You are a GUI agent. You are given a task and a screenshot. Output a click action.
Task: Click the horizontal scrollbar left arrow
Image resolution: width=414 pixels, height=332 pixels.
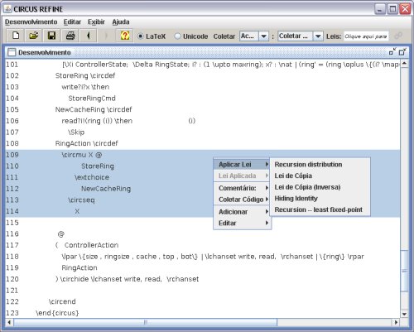point(10,322)
